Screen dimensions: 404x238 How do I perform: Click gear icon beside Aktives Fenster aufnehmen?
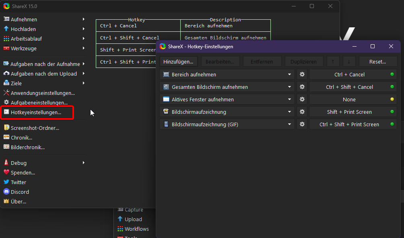[x=302, y=99]
